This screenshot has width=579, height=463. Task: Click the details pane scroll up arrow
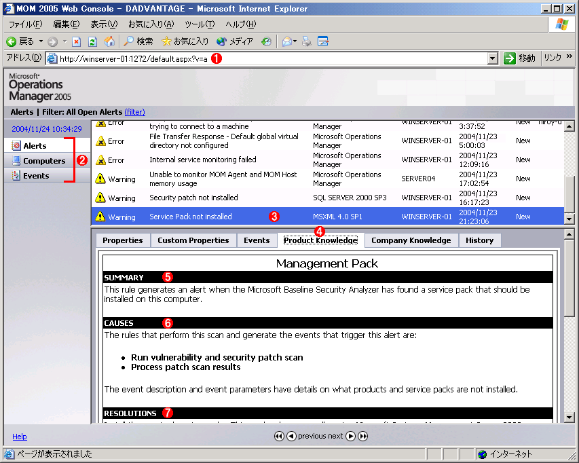coord(569,234)
